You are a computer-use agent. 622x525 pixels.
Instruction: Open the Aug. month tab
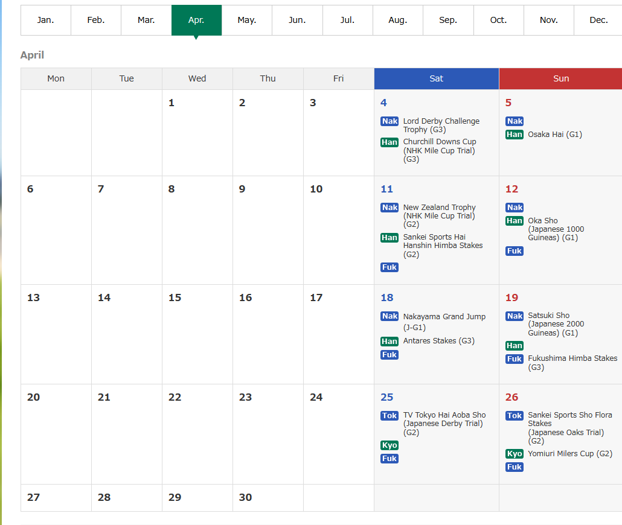[398, 21]
